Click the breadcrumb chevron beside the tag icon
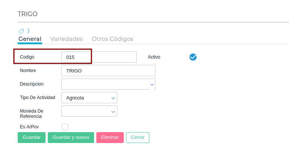Viewport: 289px width, 146px height. (28, 31)
